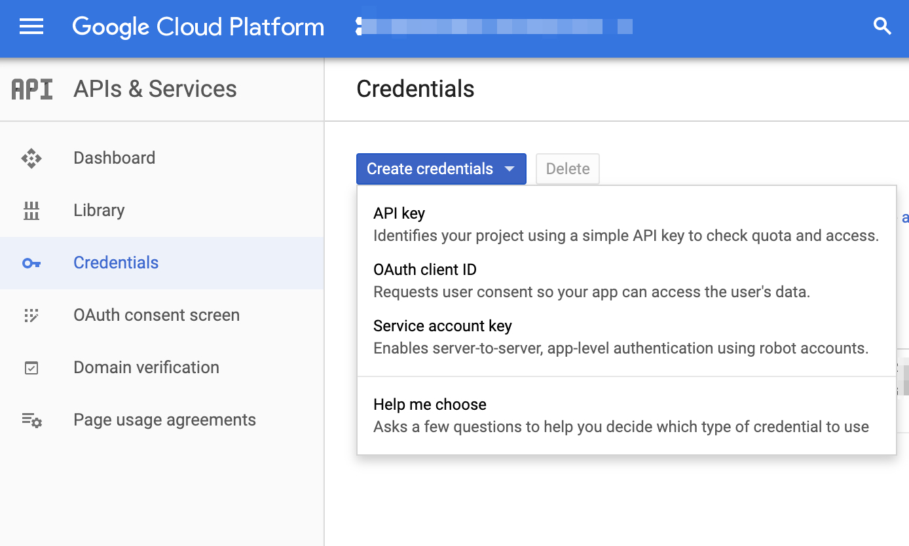909x546 pixels.
Task: Click the Create credentials dropdown arrow
Action: (x=510, y=169)
